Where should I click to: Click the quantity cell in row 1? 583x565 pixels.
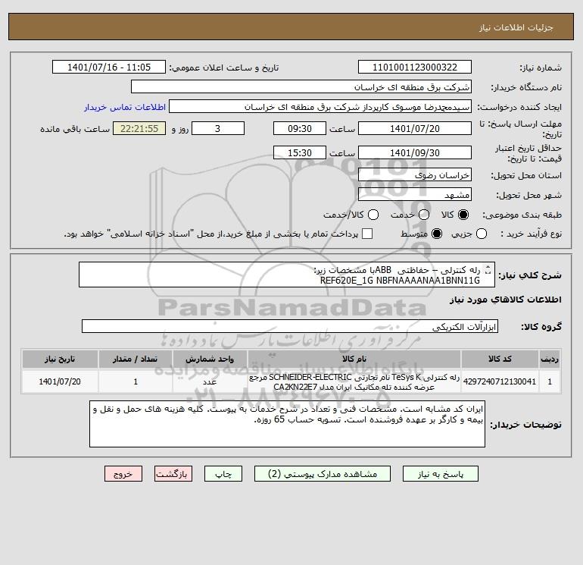pyautogui.click(x=136, y=381)
